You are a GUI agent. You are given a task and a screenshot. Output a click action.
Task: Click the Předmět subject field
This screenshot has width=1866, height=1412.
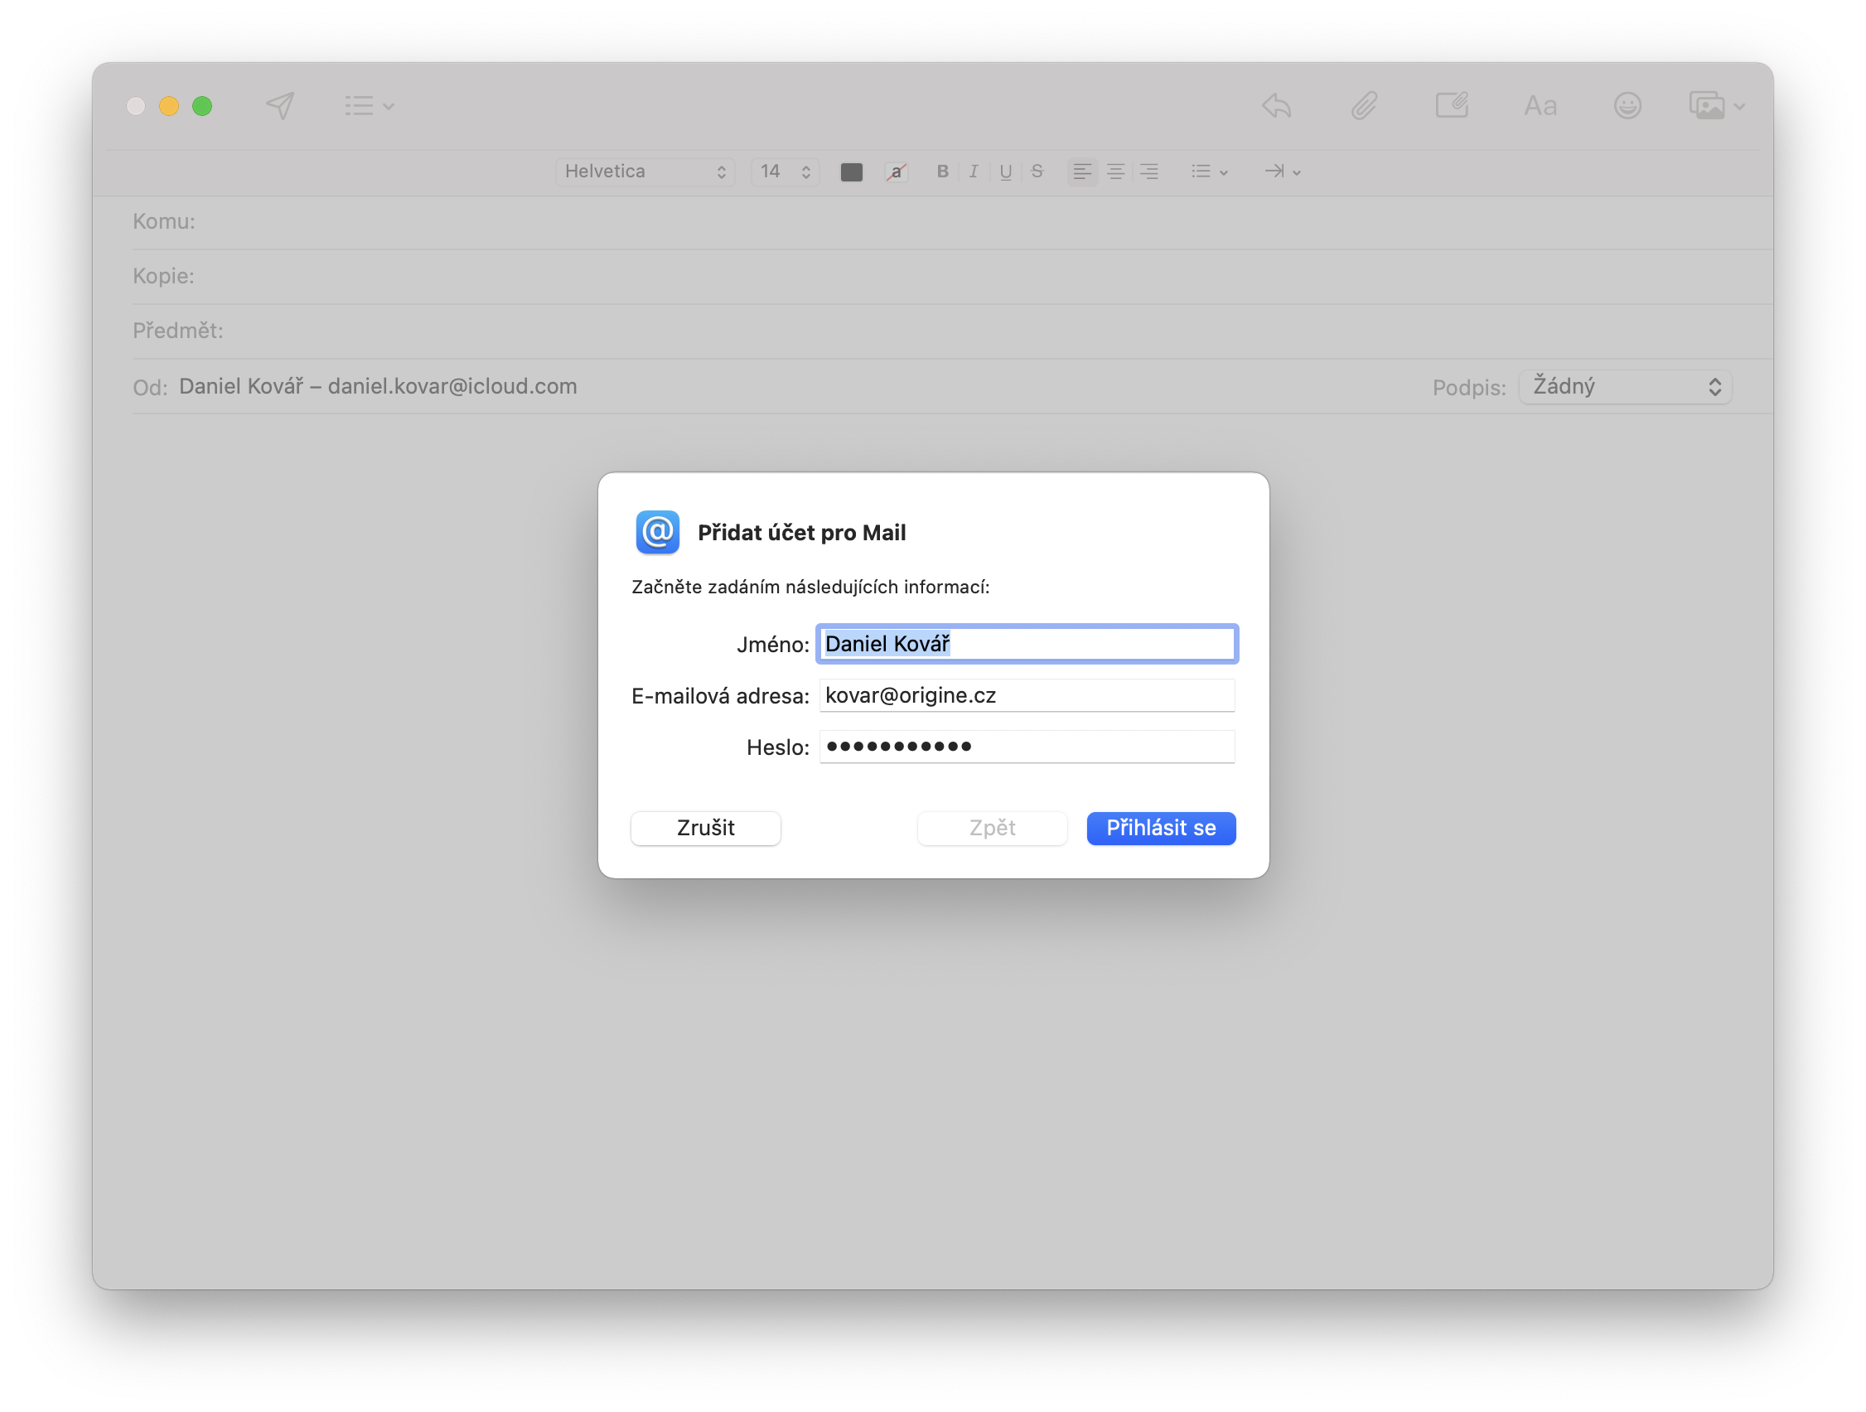click(951, 331)
